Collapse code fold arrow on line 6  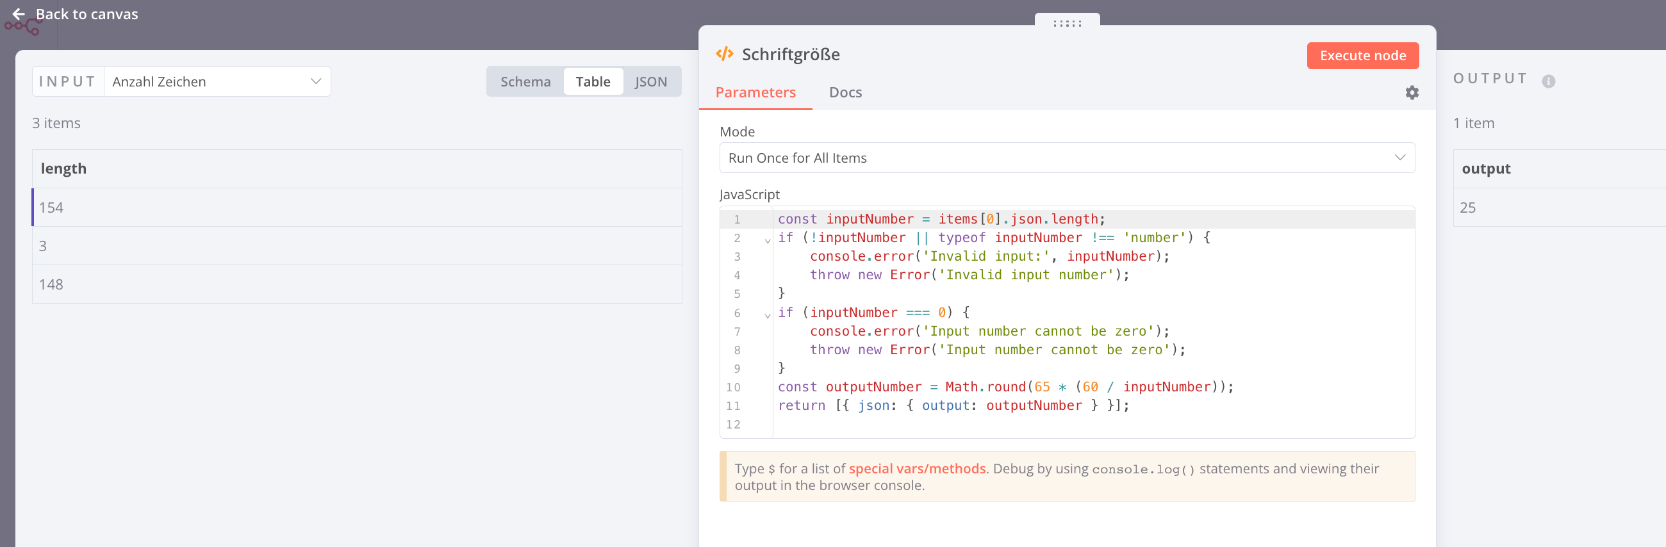tap(767, 315)
